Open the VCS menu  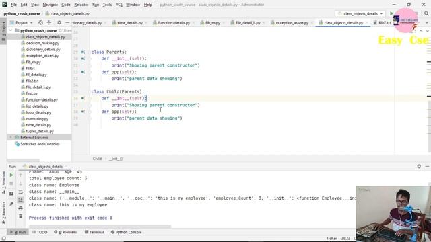119,5
